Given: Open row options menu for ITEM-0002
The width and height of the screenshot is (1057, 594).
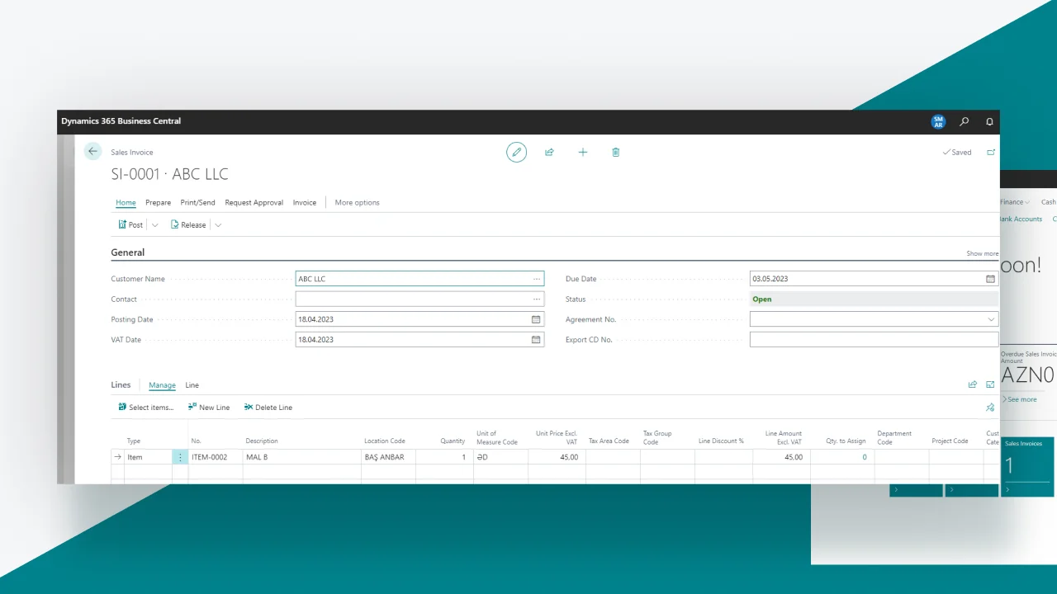Looking at the screenshot, I should [x=180, y=457].
